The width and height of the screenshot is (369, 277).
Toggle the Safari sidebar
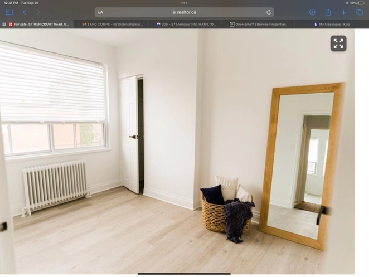(9, 12)
